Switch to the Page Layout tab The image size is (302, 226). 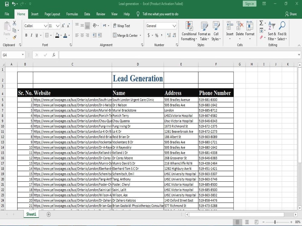pyautogui.click(x=52, y=14)
